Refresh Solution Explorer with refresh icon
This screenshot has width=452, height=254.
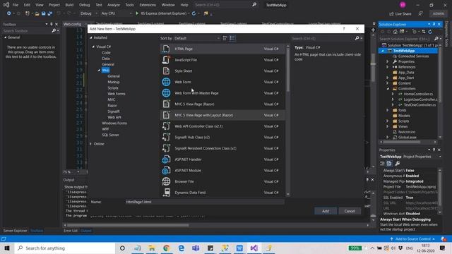pos(430,32)
